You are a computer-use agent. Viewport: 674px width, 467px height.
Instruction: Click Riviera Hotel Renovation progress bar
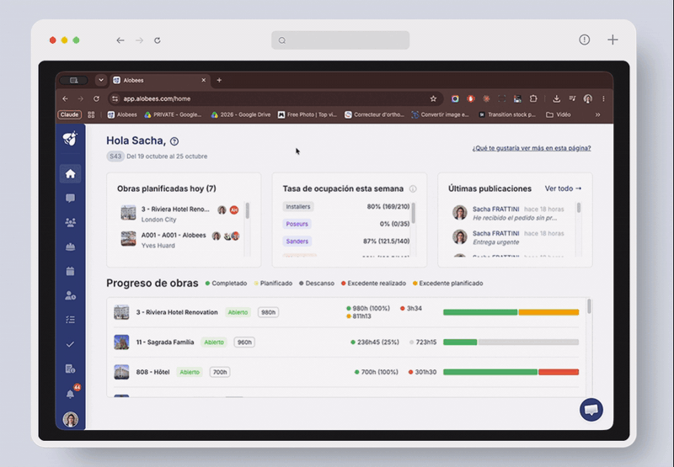tap(511, 312)
